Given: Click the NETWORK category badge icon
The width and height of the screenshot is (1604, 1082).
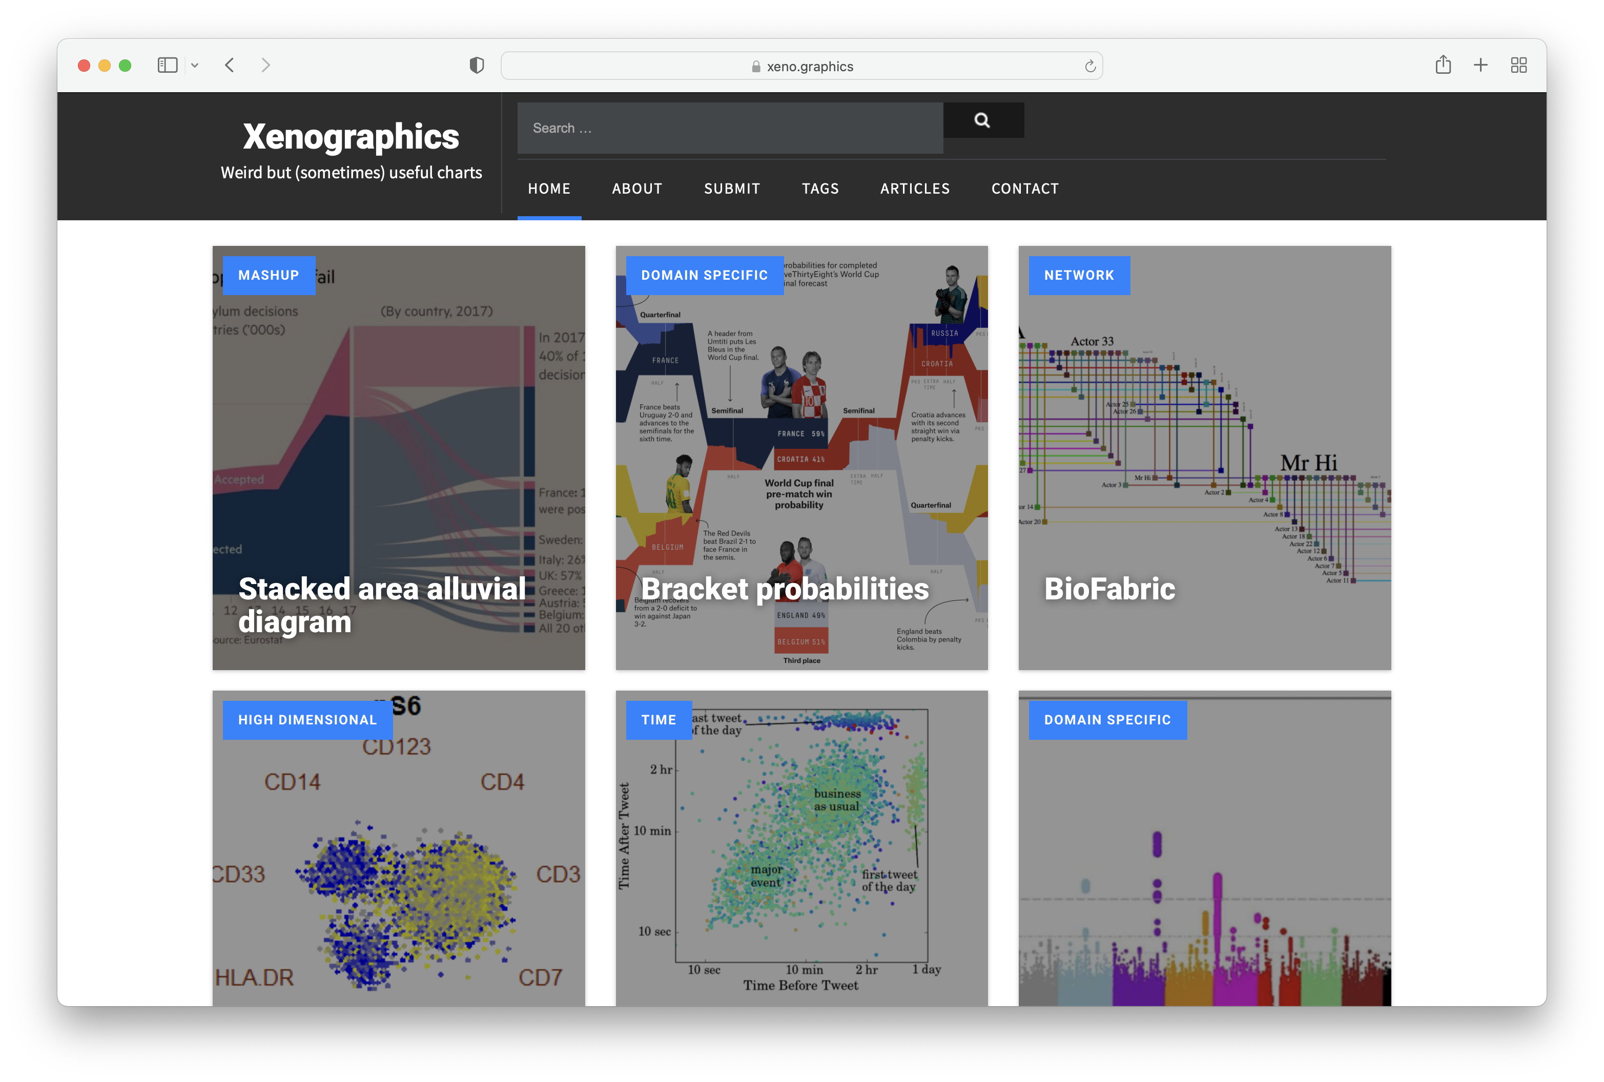Looking at the screenshot, I should click(1079, 275).
